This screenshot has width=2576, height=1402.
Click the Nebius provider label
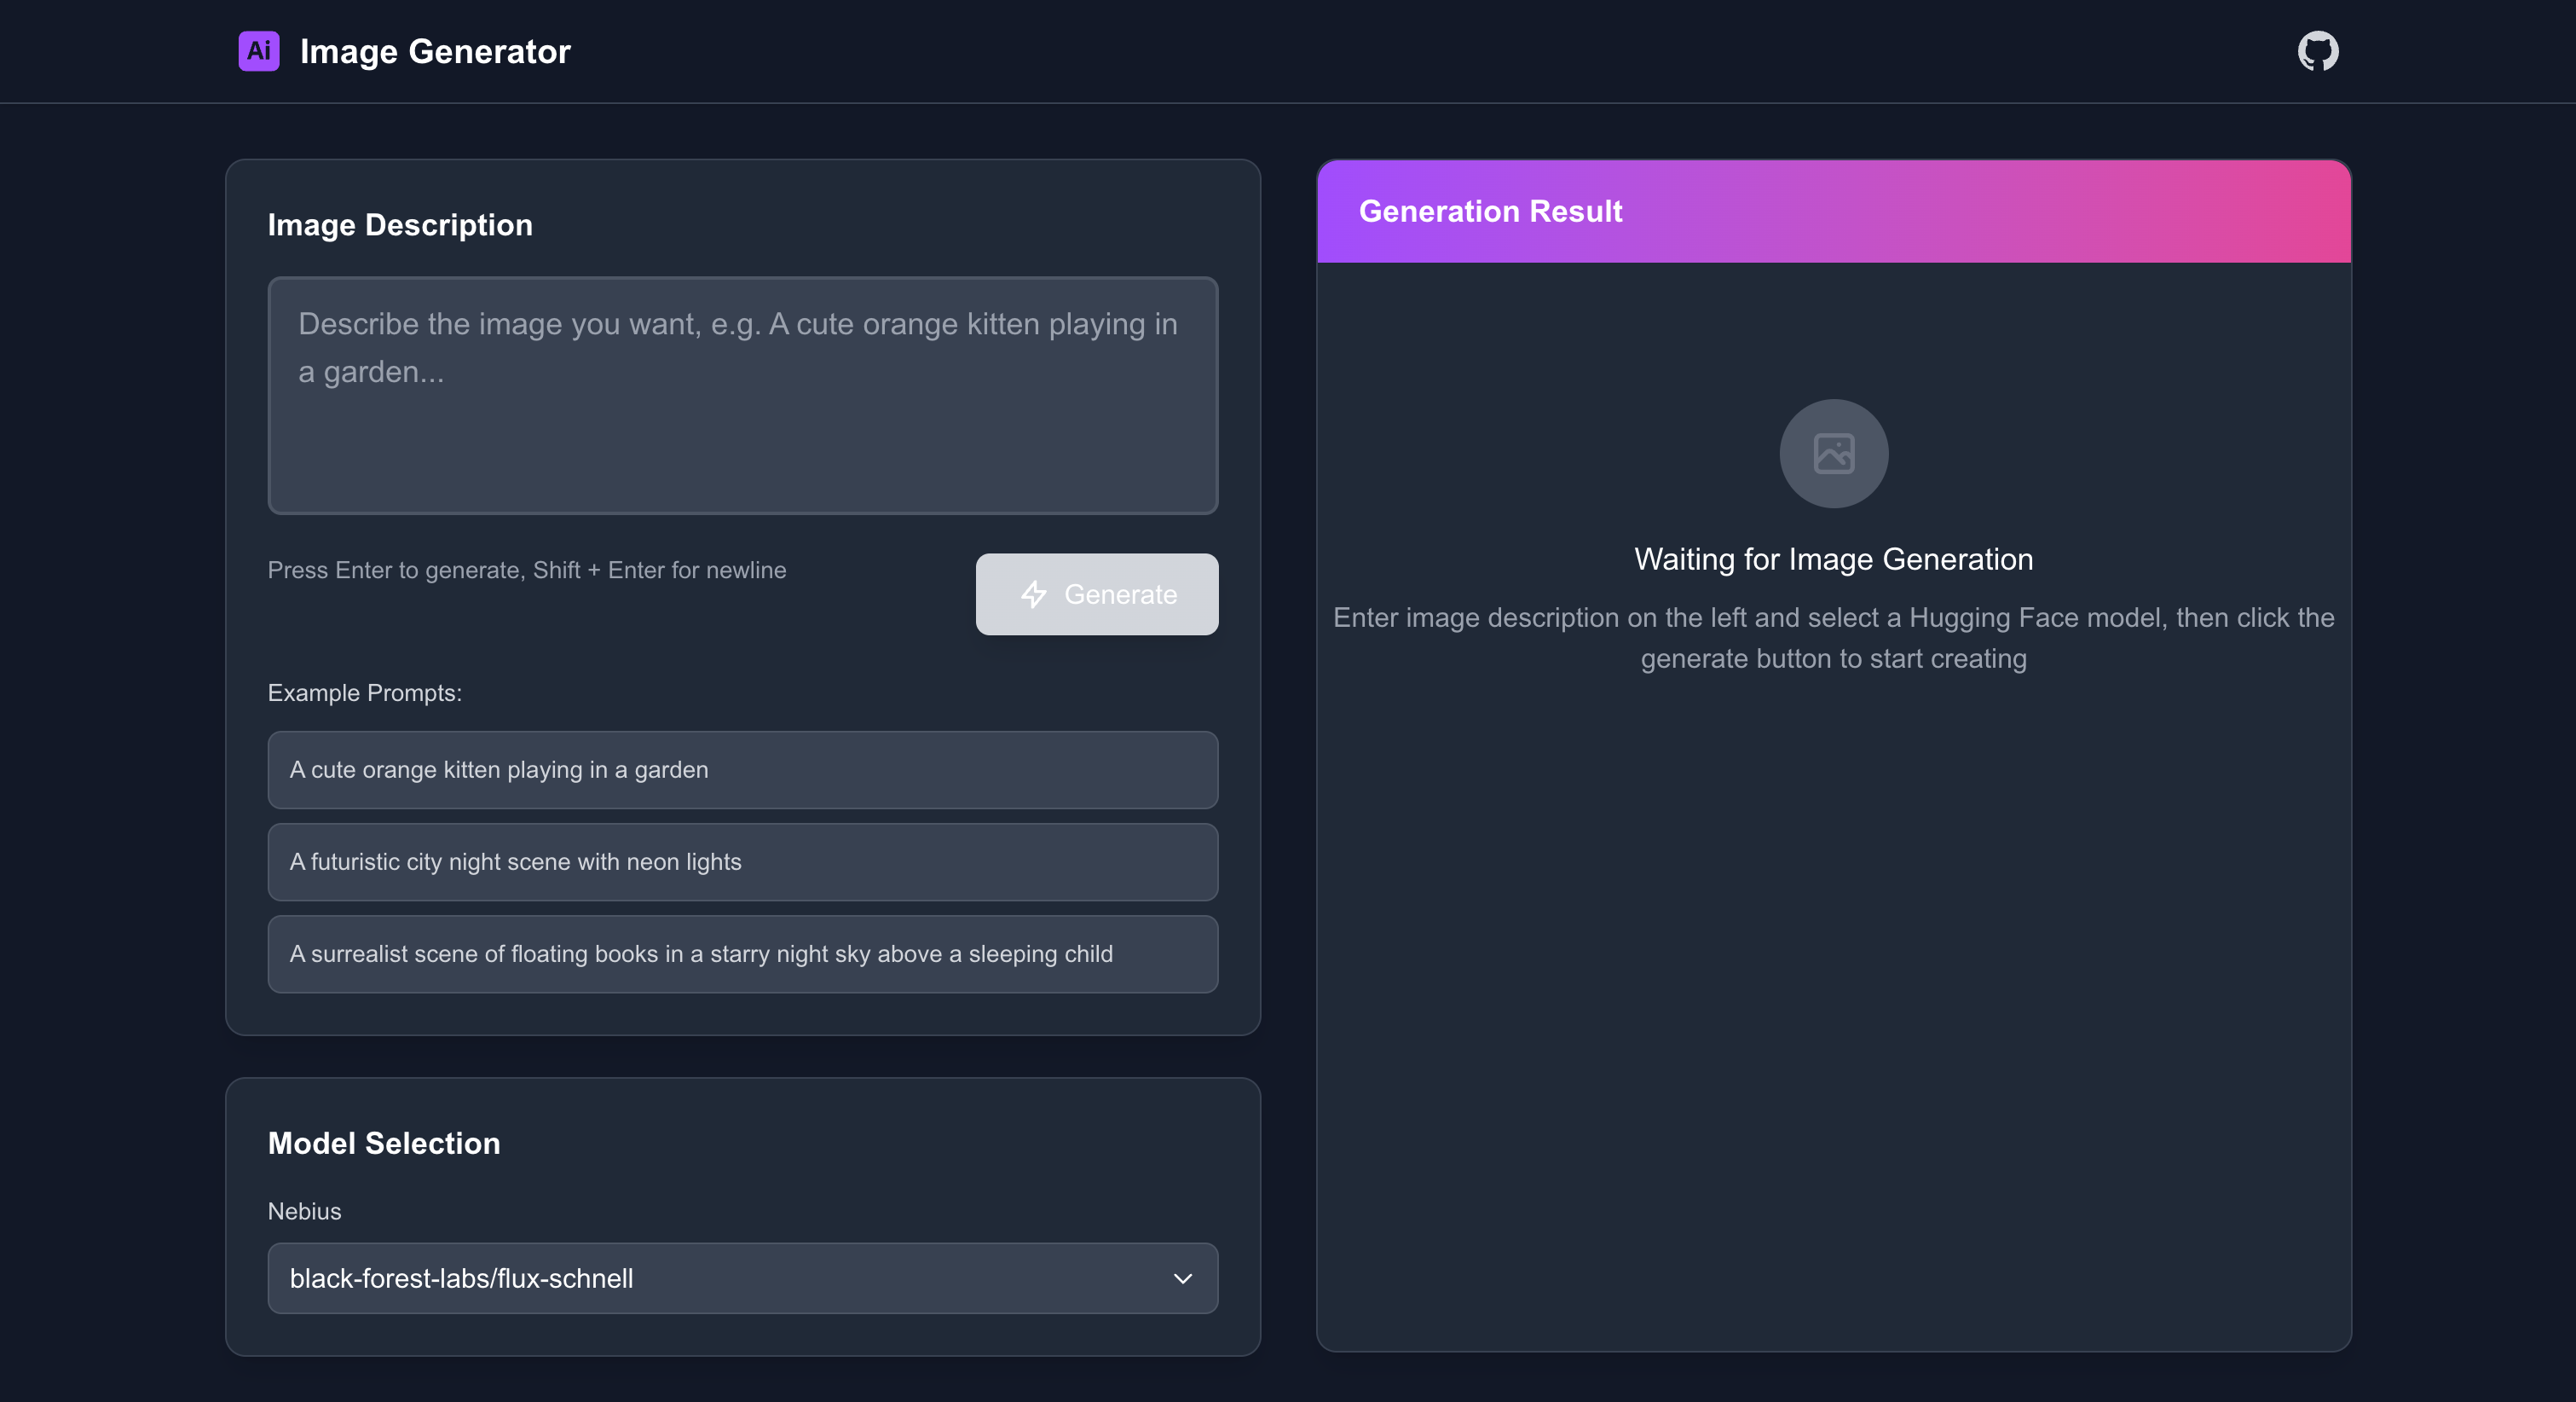(304, 1211)
